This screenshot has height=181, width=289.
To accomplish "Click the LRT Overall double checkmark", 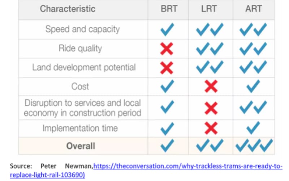I will click(210, 146).
